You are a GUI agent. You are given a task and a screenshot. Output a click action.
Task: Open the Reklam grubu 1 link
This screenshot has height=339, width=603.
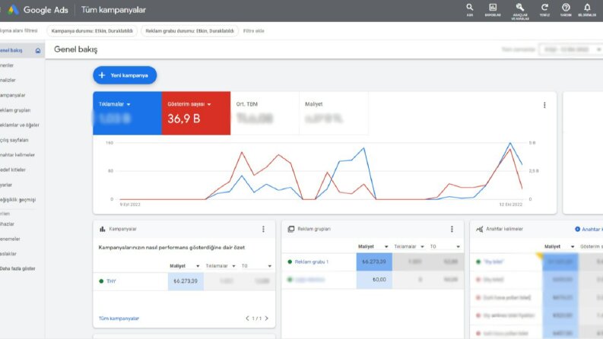tap(312, 261)
